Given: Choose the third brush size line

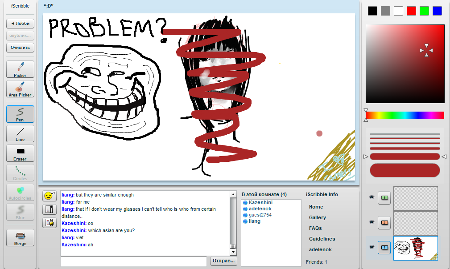Looking at the screenshot, I should [x=405, y=143].
